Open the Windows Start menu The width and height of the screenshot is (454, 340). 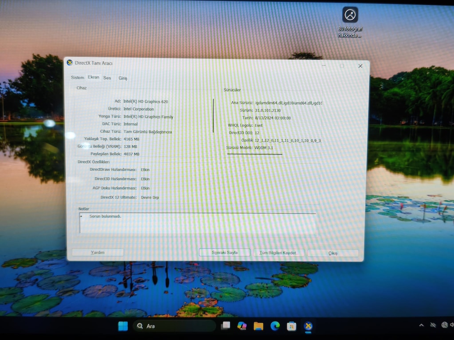[x=123, y=326]
